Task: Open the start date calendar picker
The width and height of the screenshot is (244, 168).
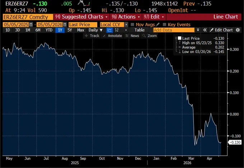Action: [x=31, y=25]
